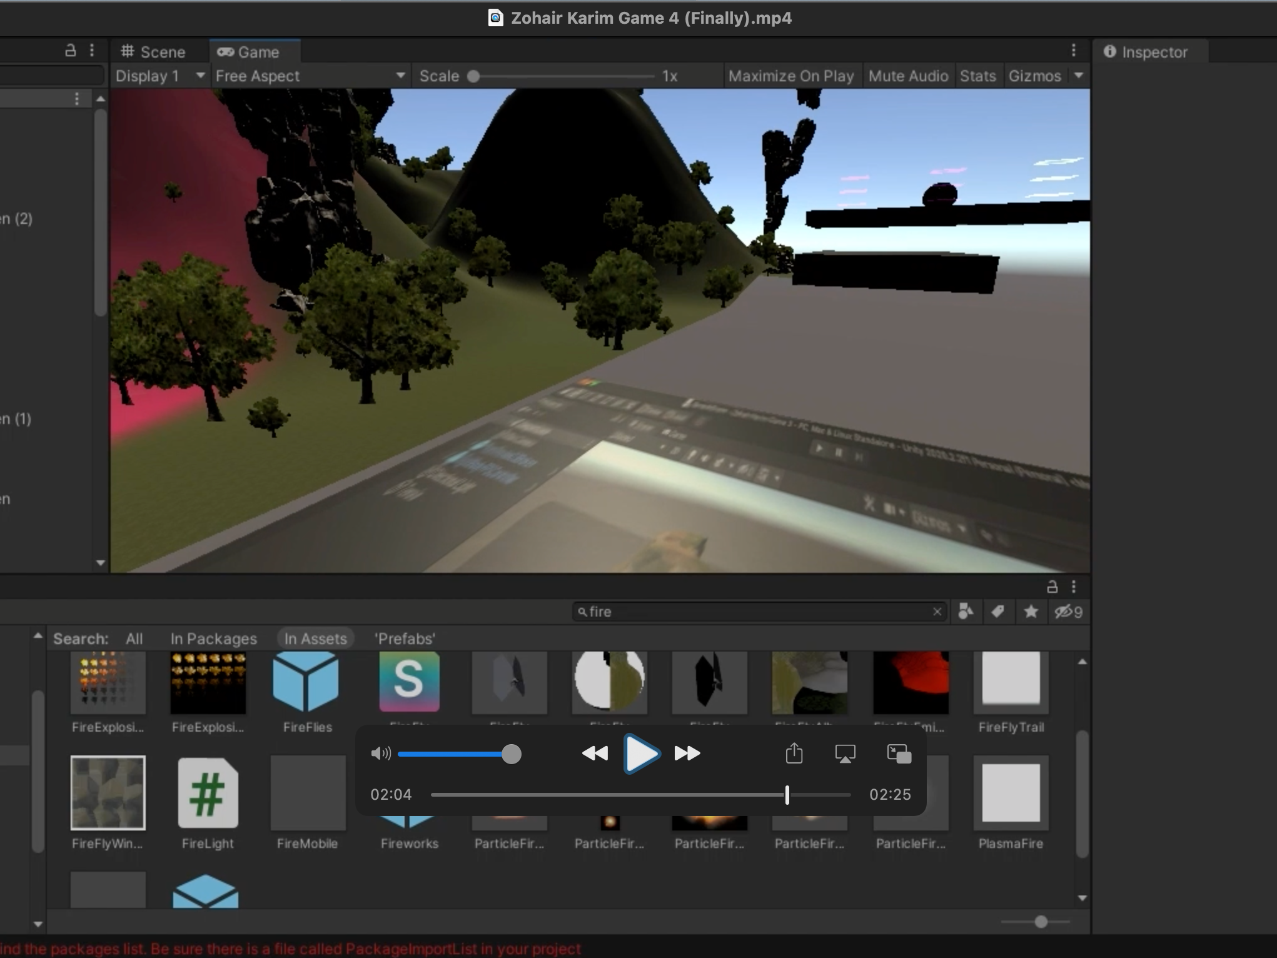Click the Scale slider handle
The image size is (1277, 958).
473,76
